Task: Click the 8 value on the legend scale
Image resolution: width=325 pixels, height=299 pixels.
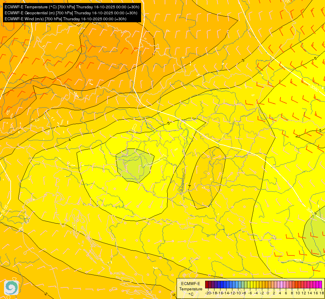Action: pyautogui.click(x=292, y=293)
